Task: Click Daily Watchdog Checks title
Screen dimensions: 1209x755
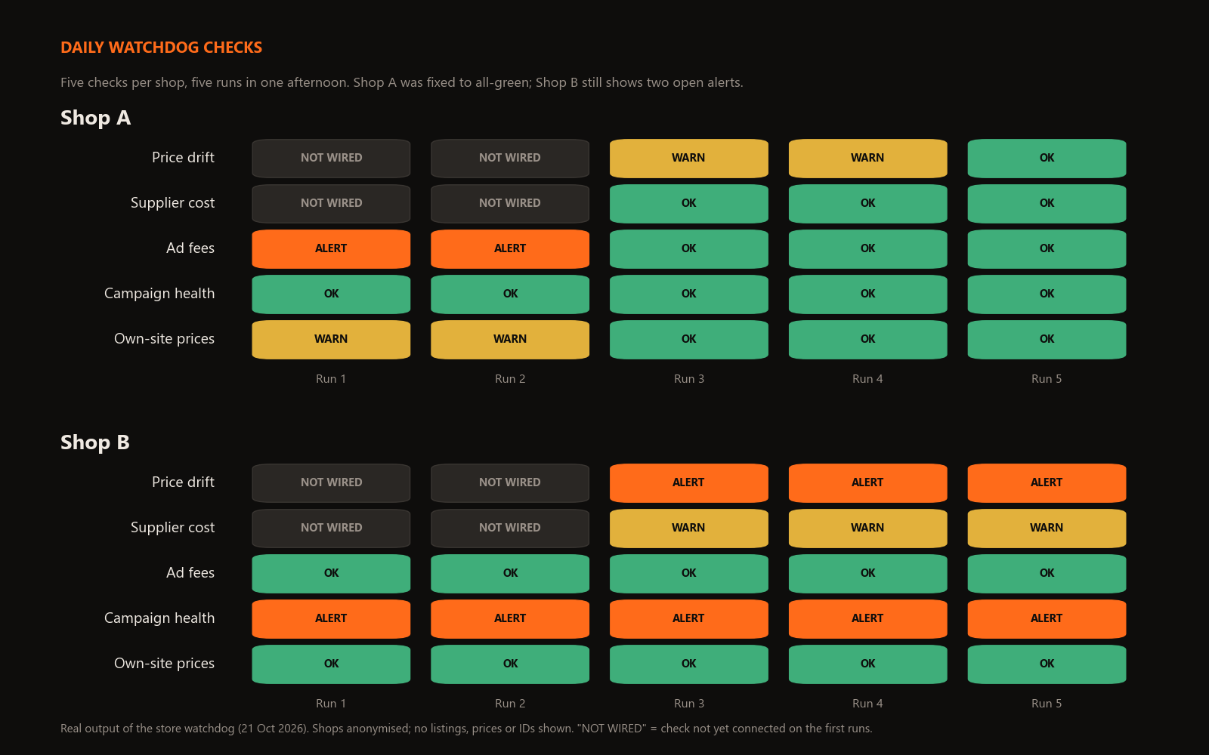Action: (x=161, y=48)
